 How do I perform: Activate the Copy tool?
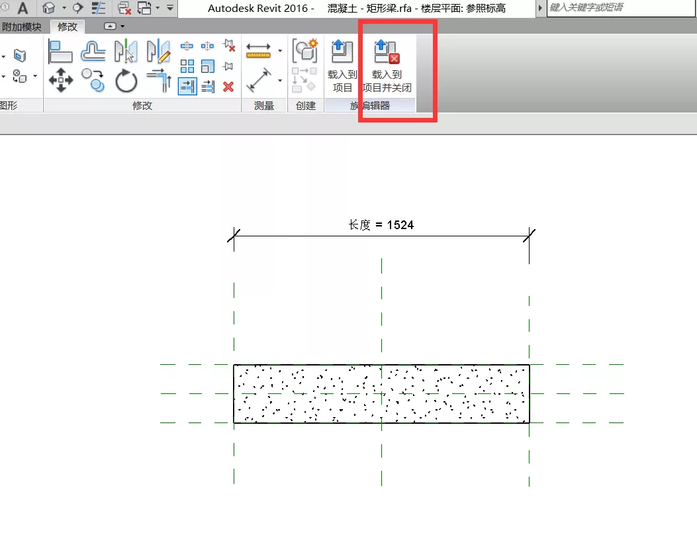coord(93,81)
